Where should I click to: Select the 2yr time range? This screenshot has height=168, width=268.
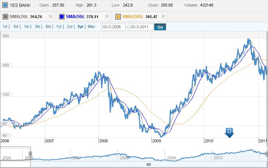(x=70, y=27)
